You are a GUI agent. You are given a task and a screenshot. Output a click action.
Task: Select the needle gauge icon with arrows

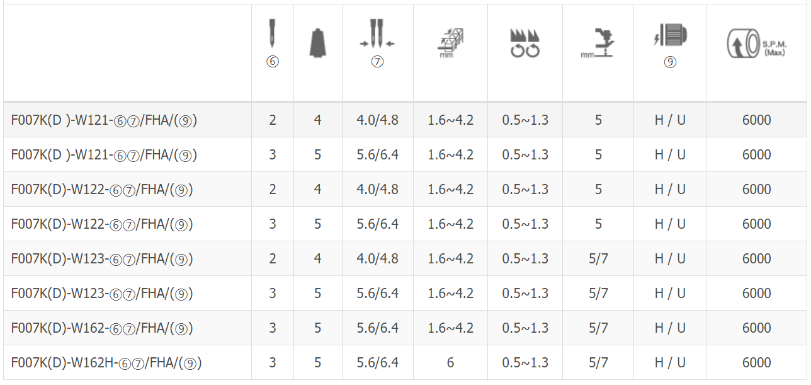tap(377, 35)
